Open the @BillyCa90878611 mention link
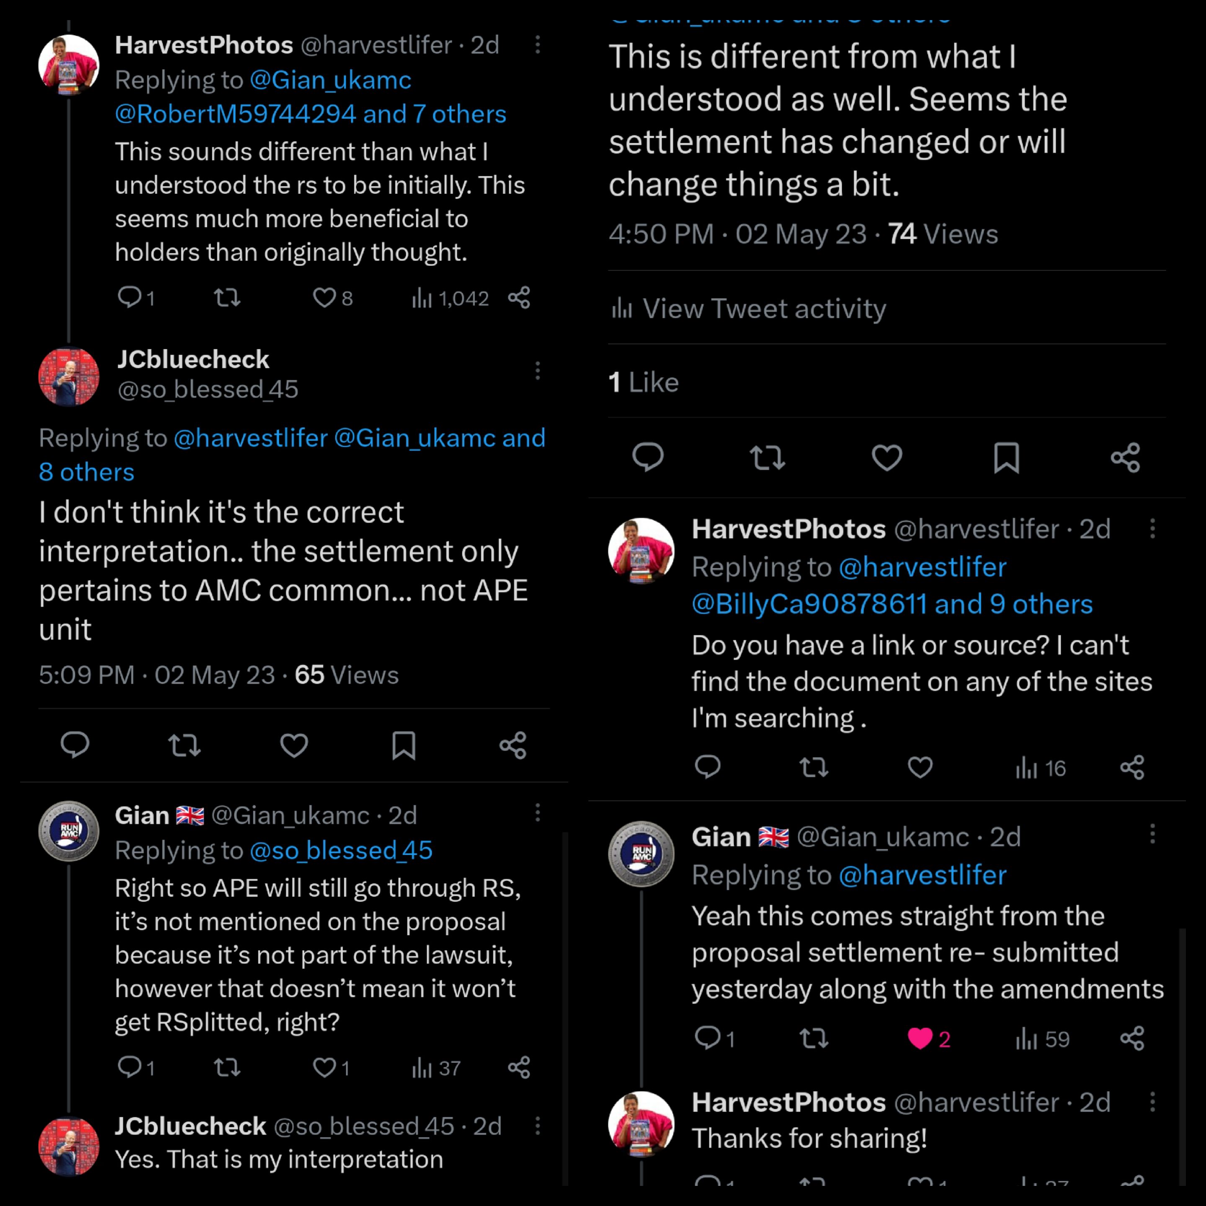This screenshot has width=1206, height=1206. point(809,603)
